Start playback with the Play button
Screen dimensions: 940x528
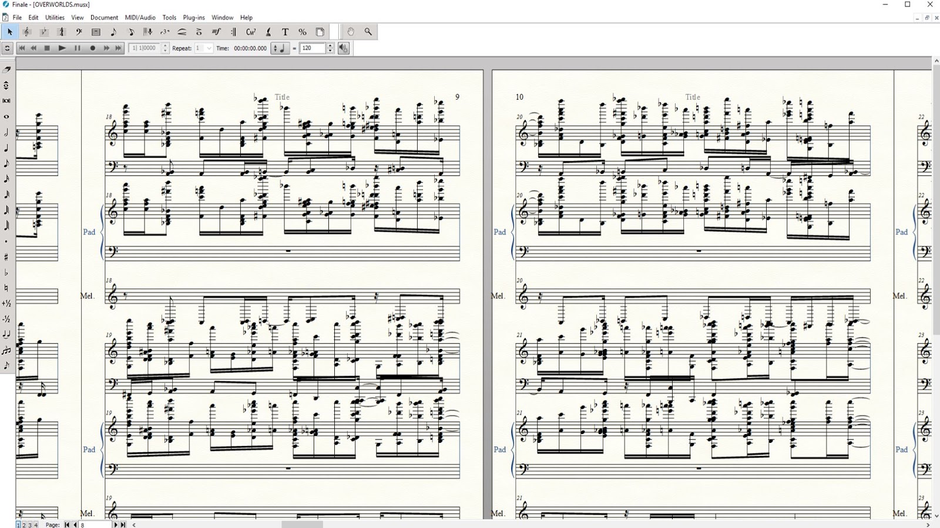coord(62,48)
